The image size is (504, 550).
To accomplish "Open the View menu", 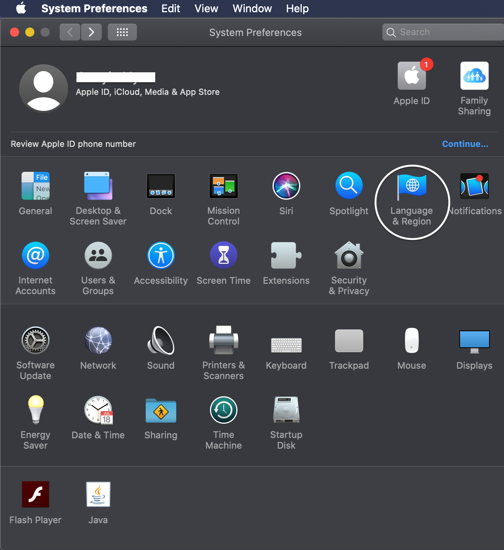I will [206, 8].
